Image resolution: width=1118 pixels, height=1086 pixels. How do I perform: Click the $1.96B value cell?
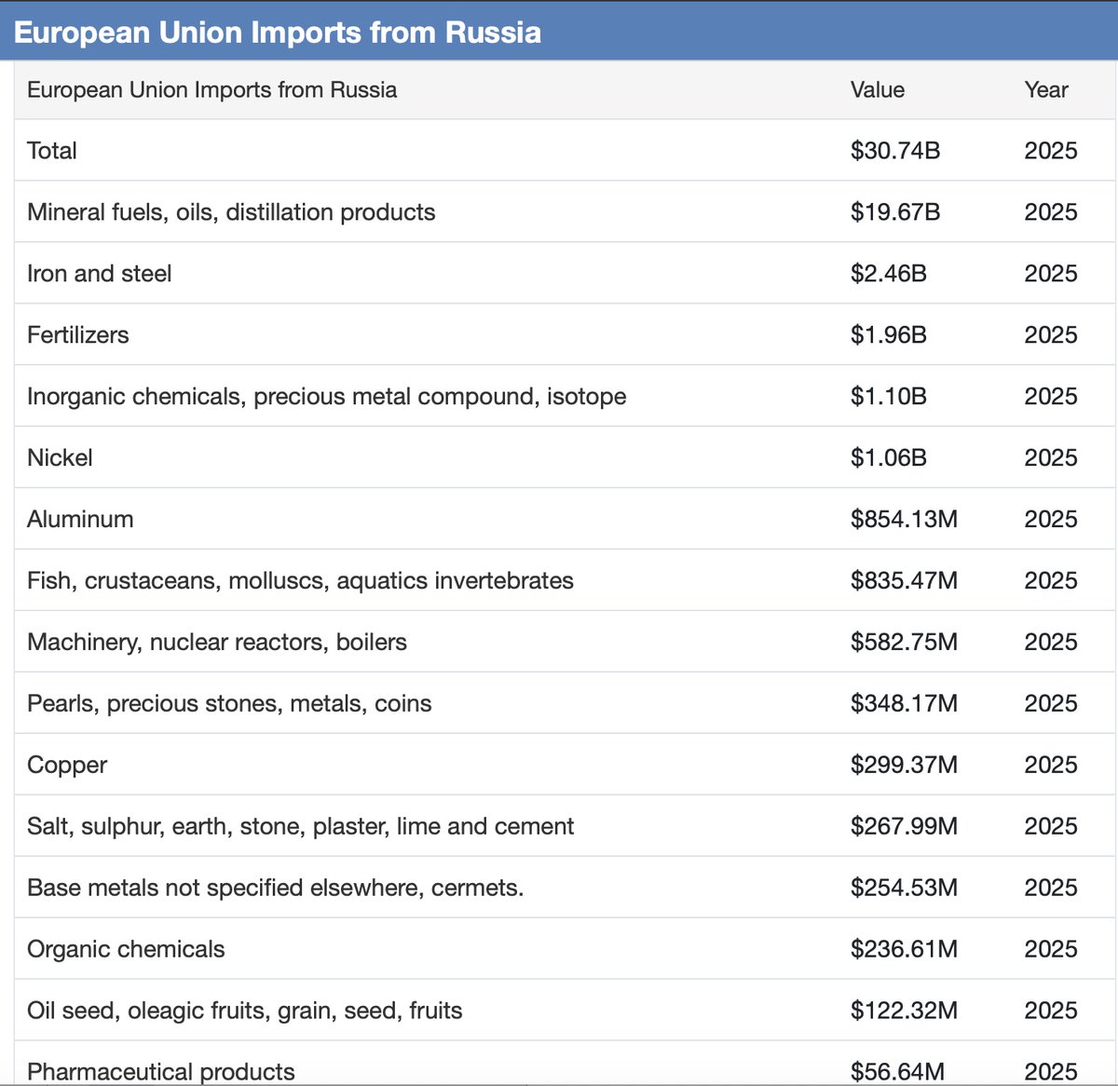889,335
